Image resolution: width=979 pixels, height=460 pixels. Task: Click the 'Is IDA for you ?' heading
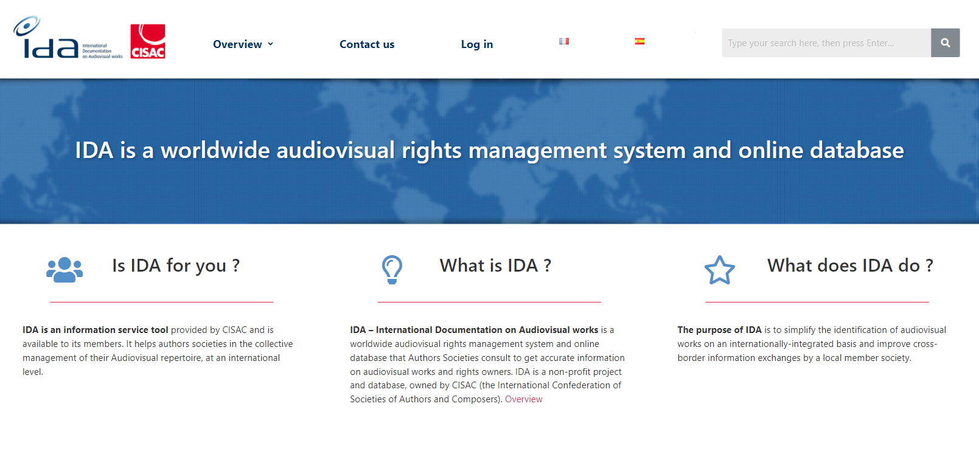pyautogui.click(x=176, y=266)
